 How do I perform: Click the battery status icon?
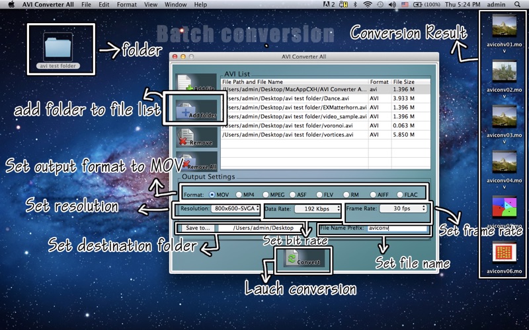click(x=418, y=5)
